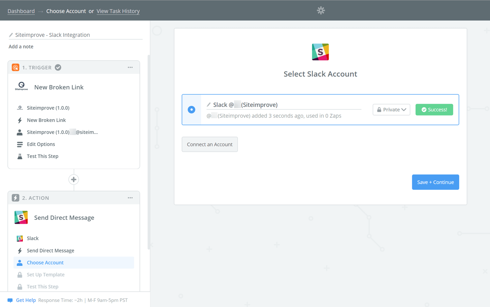The width and height of the screenshot is (490, 307).
Task: Click the orange trigger step icon
Action: [x=15, y=67]
